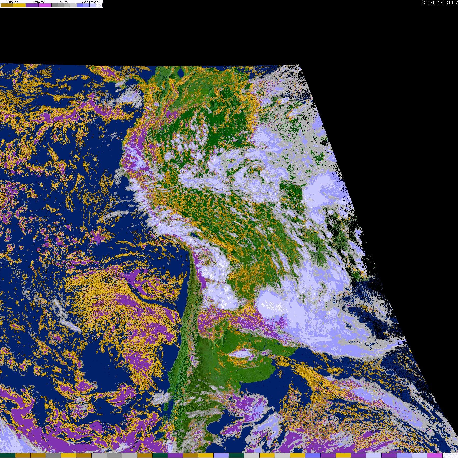Click the Cúmulos legend label

[x=13, y=2]
